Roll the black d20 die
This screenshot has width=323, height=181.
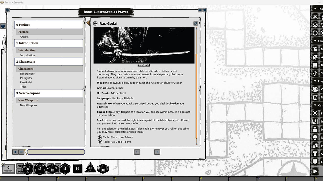click(26, 169)
